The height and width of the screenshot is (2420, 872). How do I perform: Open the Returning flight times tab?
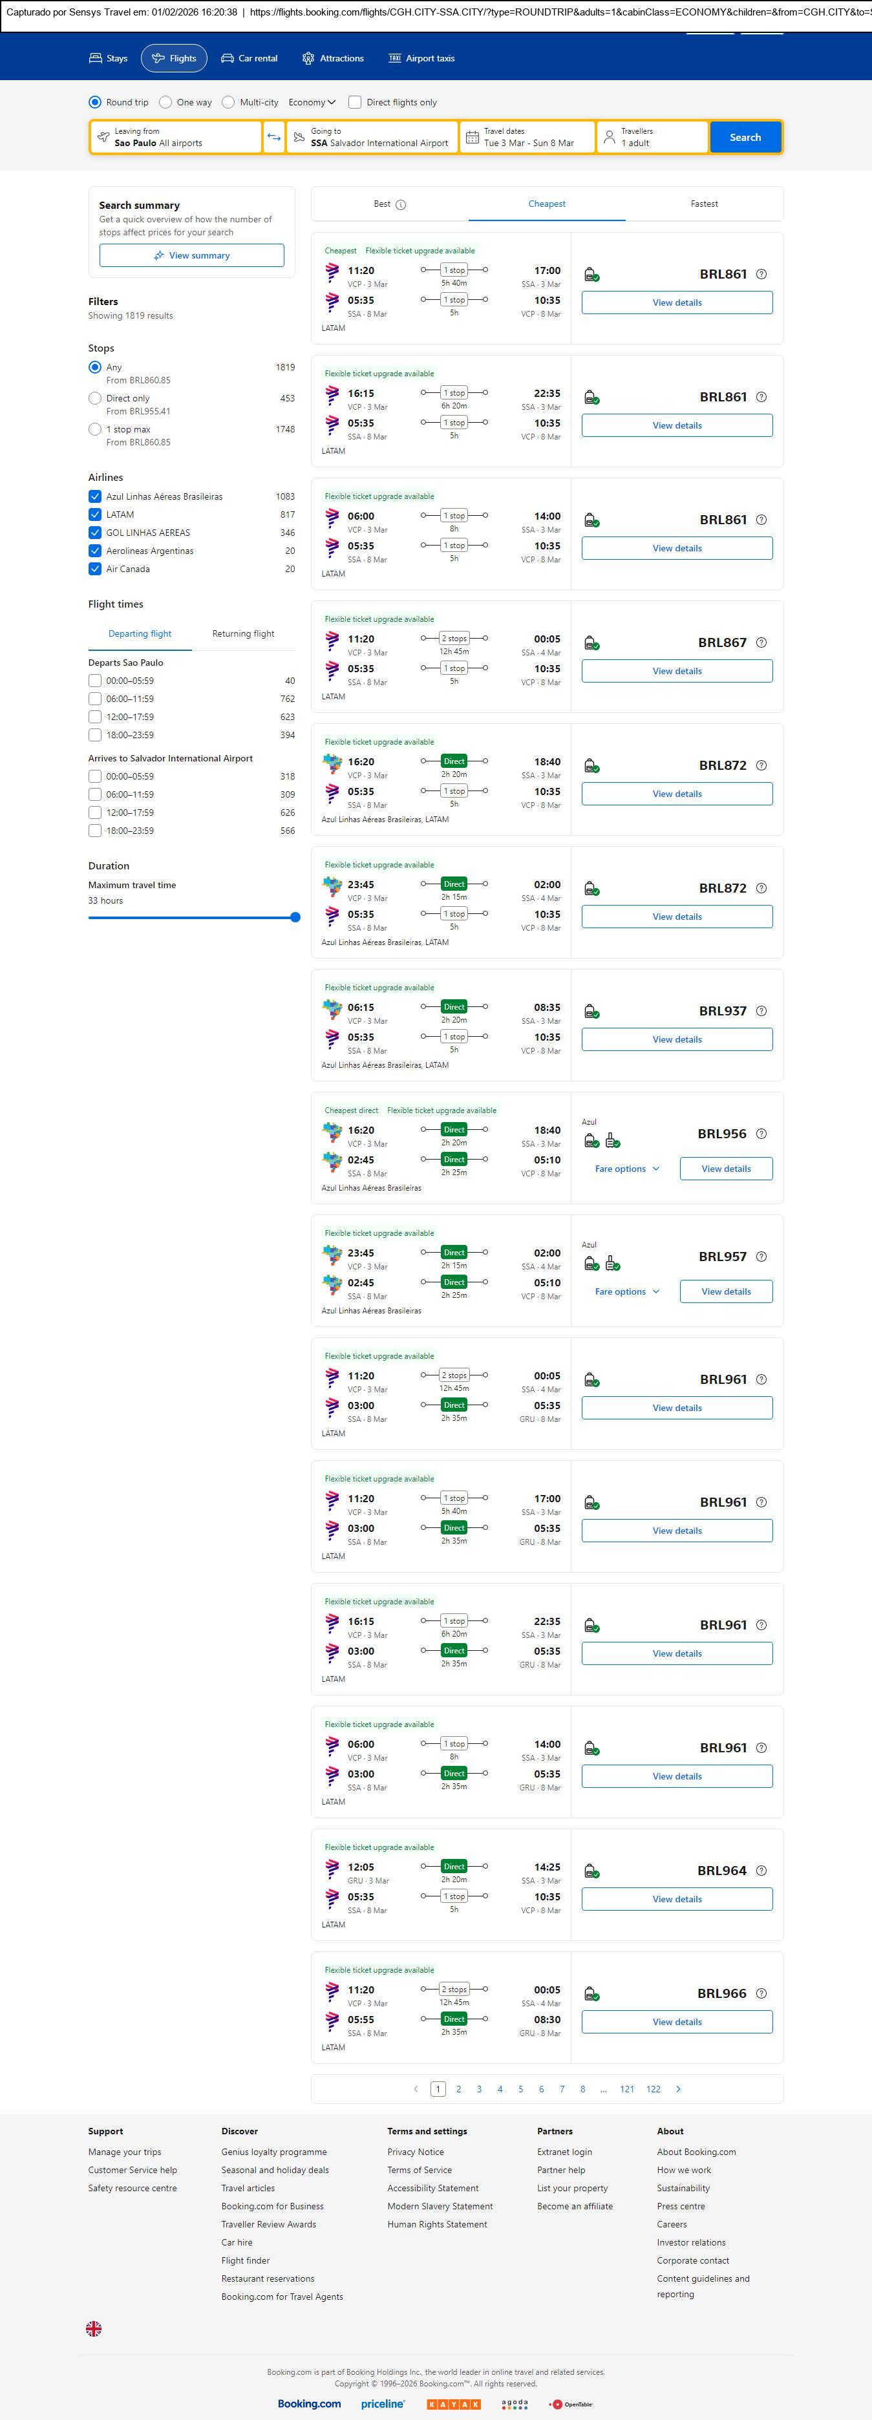tap(243, 634)
